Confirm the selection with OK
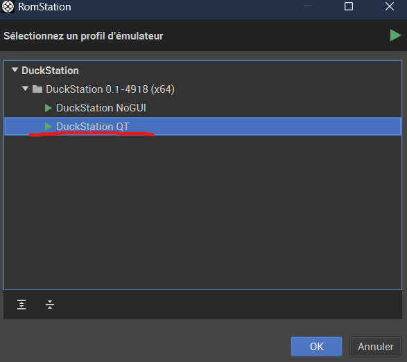This screenshot has height=362, width=407. [x=316, y=347]
